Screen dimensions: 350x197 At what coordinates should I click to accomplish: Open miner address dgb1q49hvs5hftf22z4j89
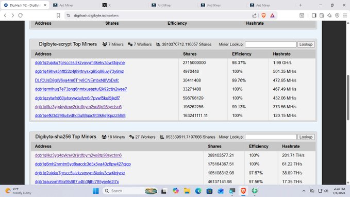(x=79, y=72)
